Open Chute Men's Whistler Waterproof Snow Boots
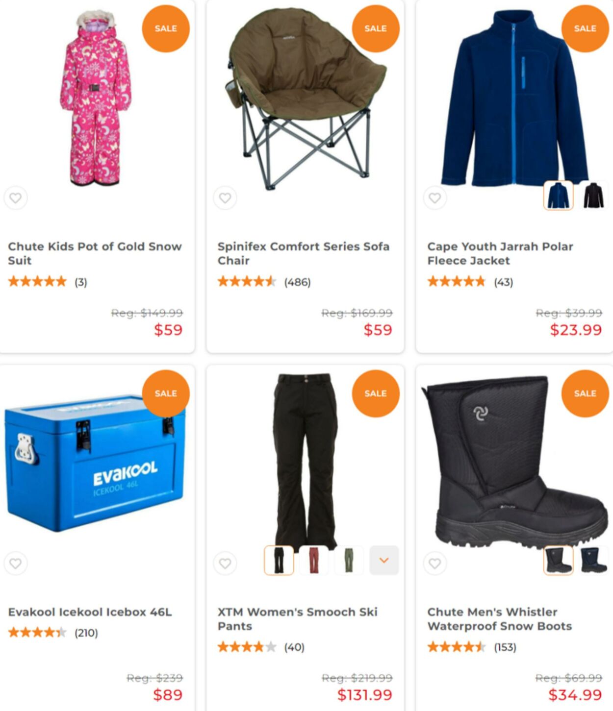 tap(500, 619)
